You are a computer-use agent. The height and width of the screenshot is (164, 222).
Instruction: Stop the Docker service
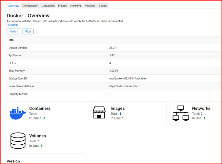pyautogui.click(x=28, y=31)
